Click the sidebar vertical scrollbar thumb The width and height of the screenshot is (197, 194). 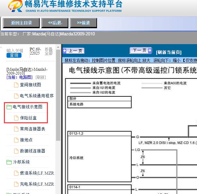pyautogui.click(x=58, y=95)
